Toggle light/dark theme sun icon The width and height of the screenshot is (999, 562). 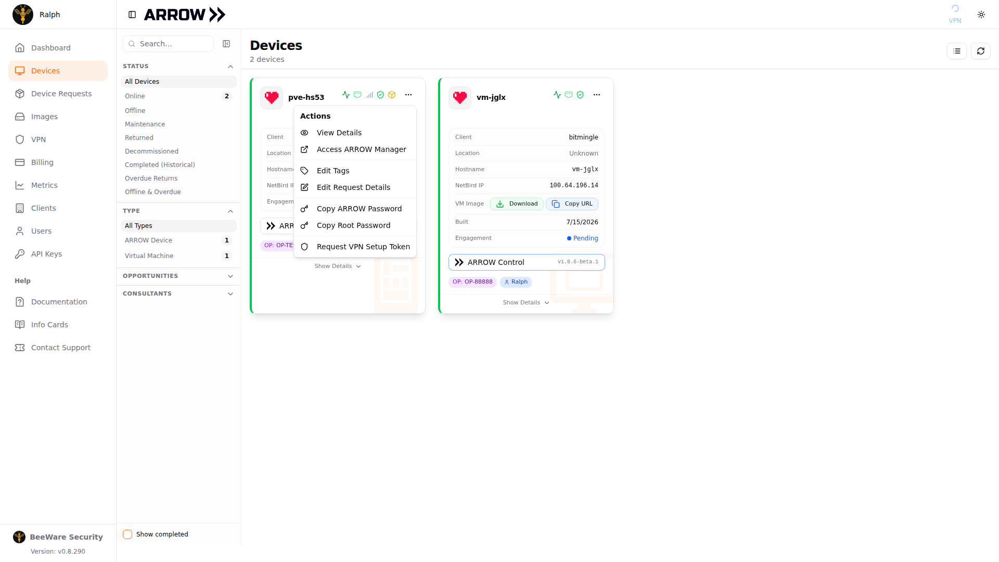pos(981,15)
